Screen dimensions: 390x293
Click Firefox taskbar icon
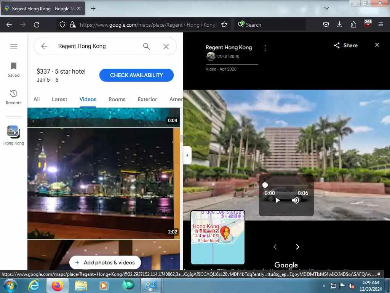57,285
